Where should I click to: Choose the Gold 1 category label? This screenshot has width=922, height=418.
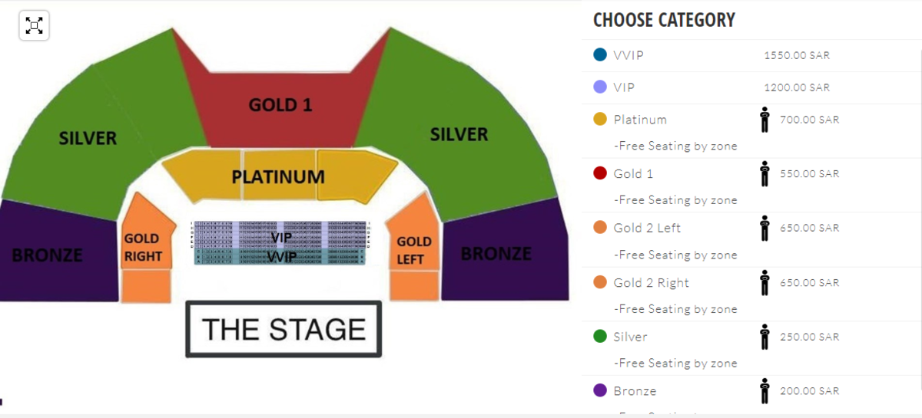pyautogui.click(x=633, y=174)
